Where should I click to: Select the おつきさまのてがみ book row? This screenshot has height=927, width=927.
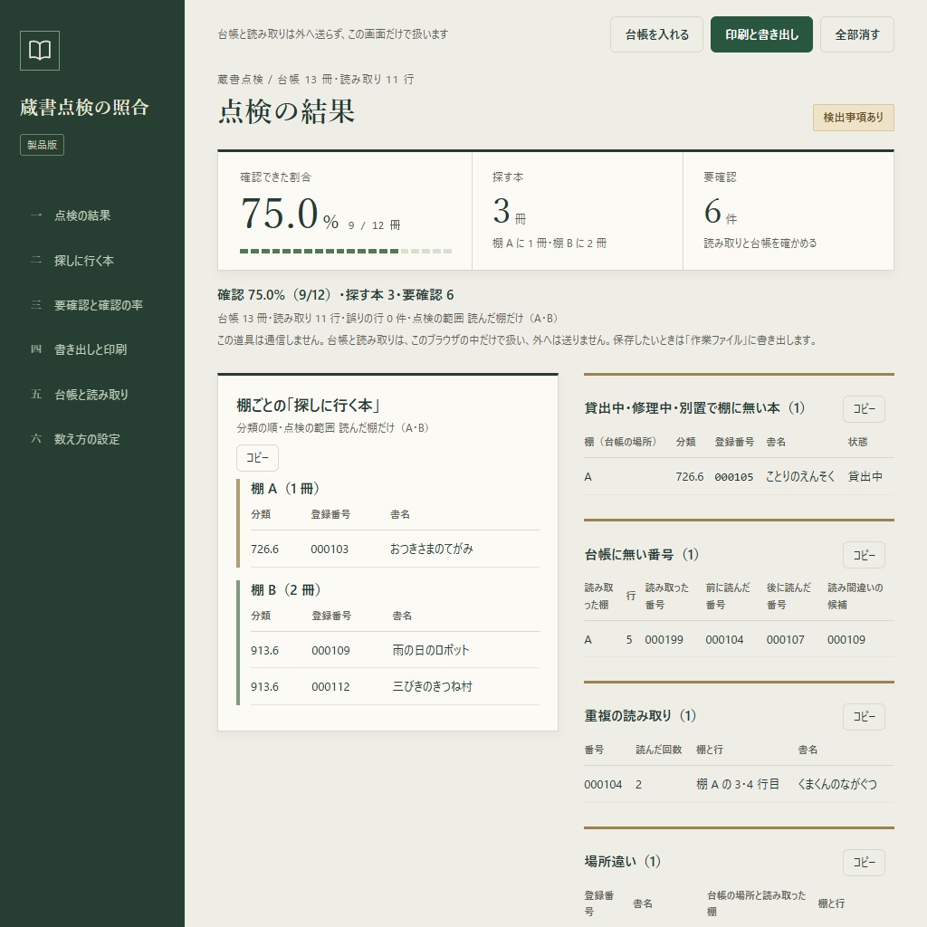(x=395, y=550)
